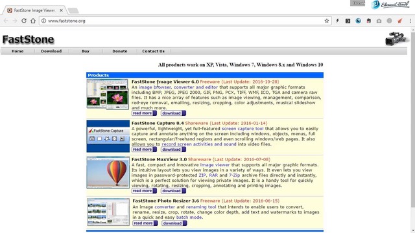Click the blue circular extension icon
This screenshot has height=233, width=415.
tap(358, 21)
